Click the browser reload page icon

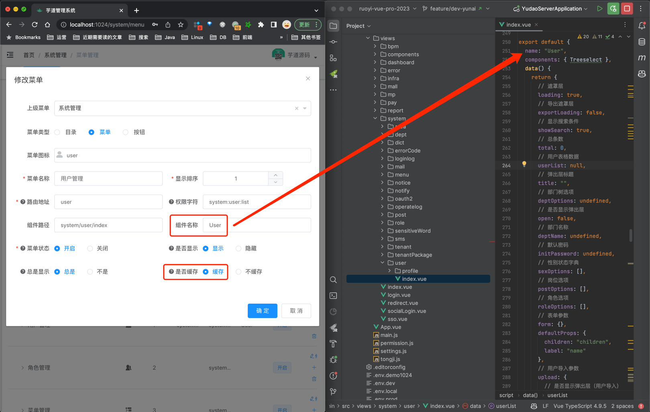pos(35,25)
